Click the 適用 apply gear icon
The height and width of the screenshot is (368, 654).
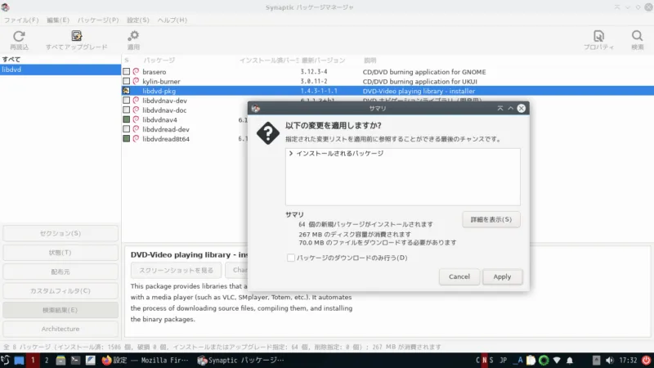point(133,37)
